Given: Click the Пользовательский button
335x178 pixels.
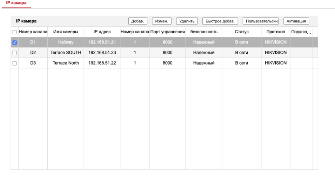Looking at the screenshot, I should (x=260, y=21).
